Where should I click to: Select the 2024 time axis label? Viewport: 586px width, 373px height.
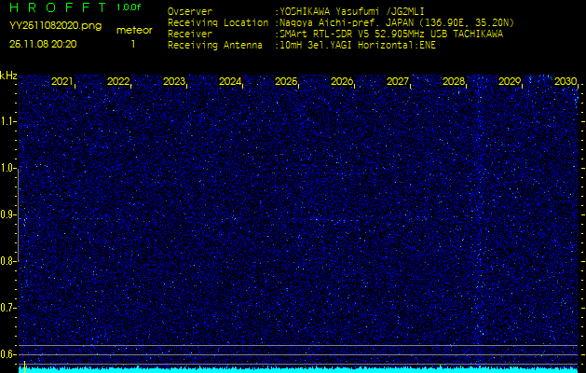[230, 82]
